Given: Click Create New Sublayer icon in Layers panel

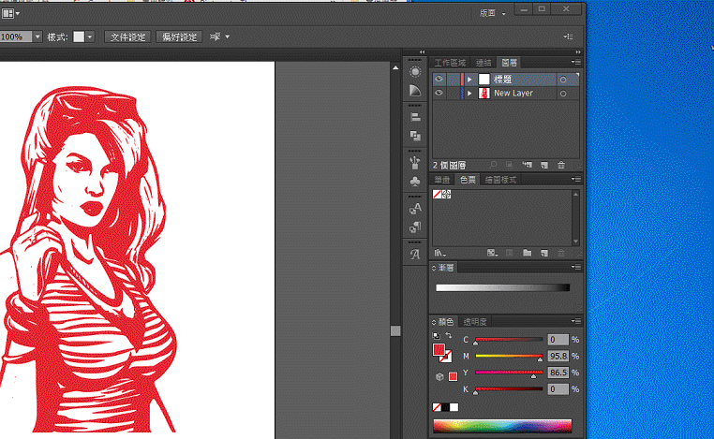Looking at the screenshot, I should [x=528, y=165].
